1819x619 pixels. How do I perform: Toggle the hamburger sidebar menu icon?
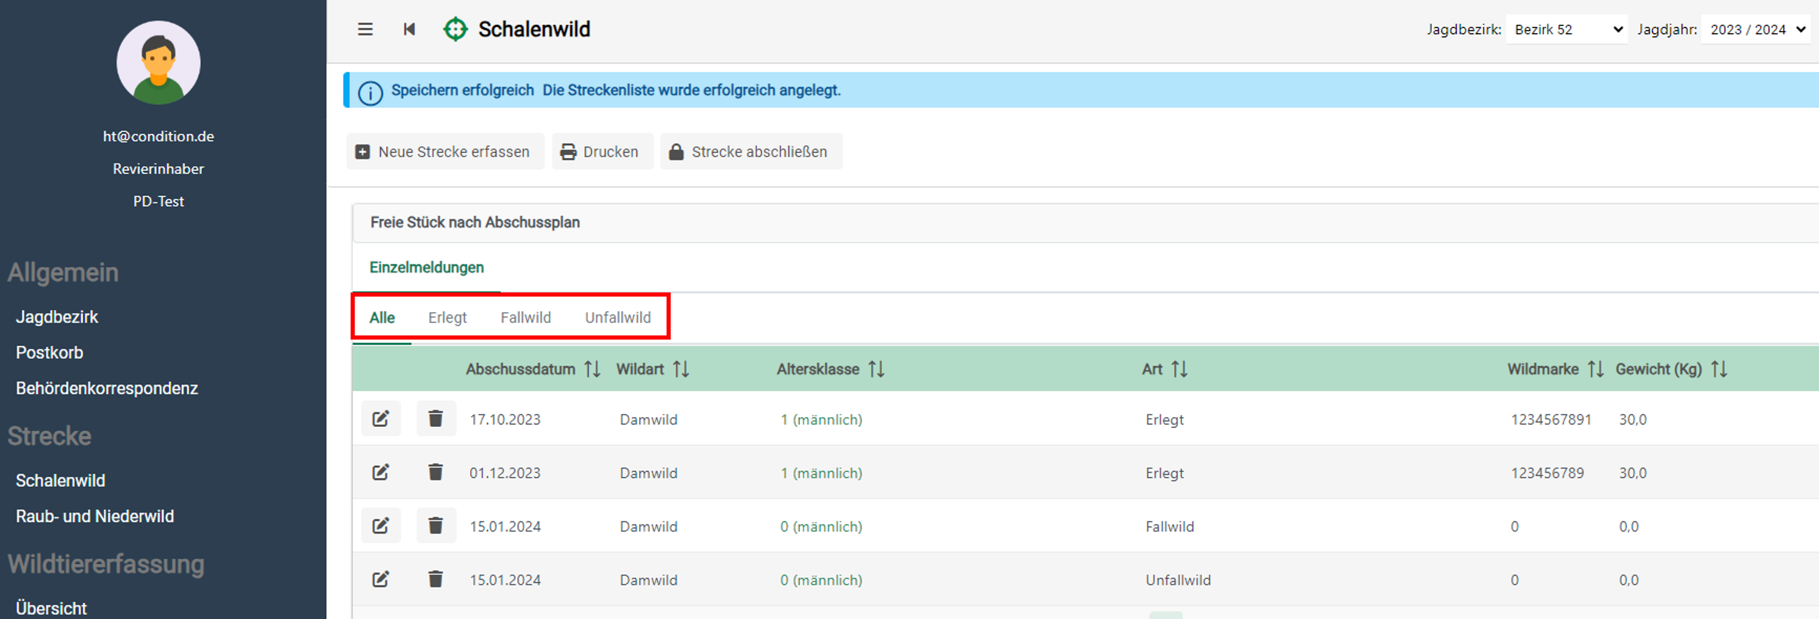pos(365,29)
